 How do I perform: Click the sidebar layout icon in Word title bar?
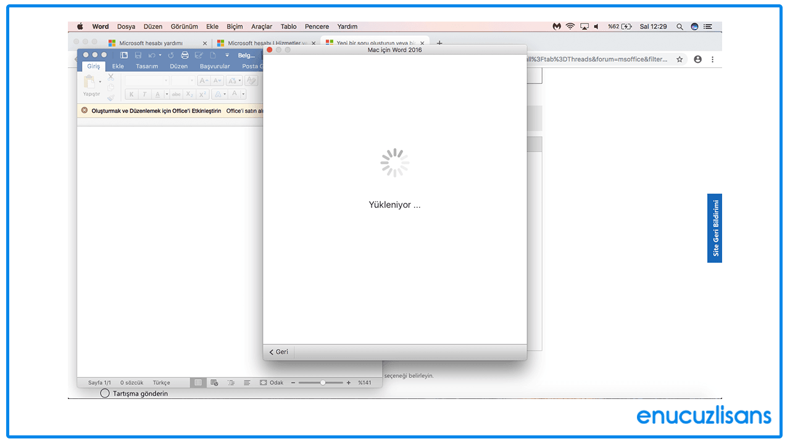(x=124, y=55)
